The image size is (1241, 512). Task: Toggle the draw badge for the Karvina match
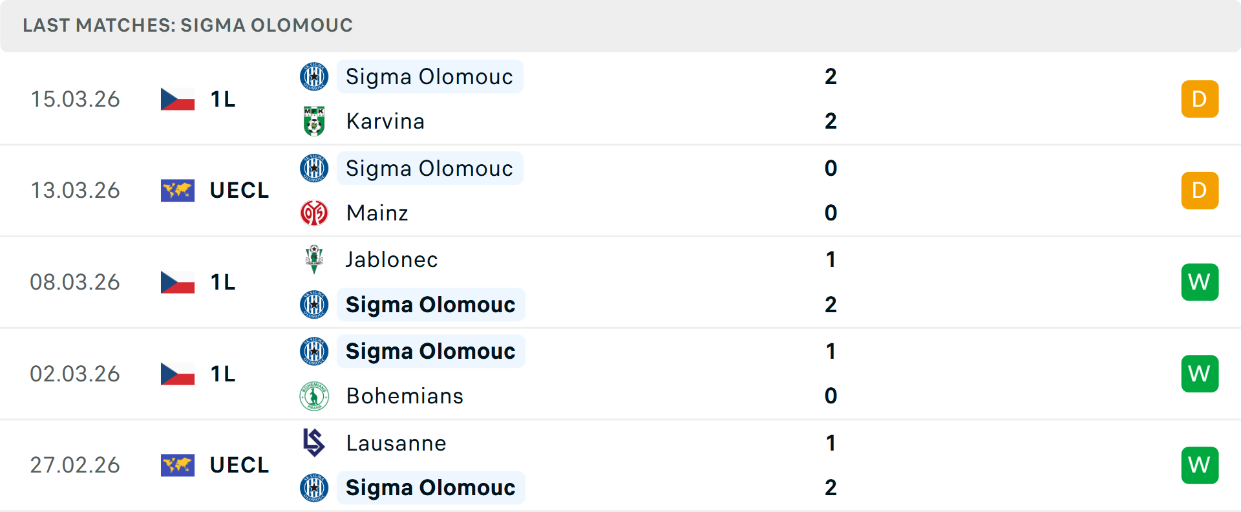[x=1200, y=99]
